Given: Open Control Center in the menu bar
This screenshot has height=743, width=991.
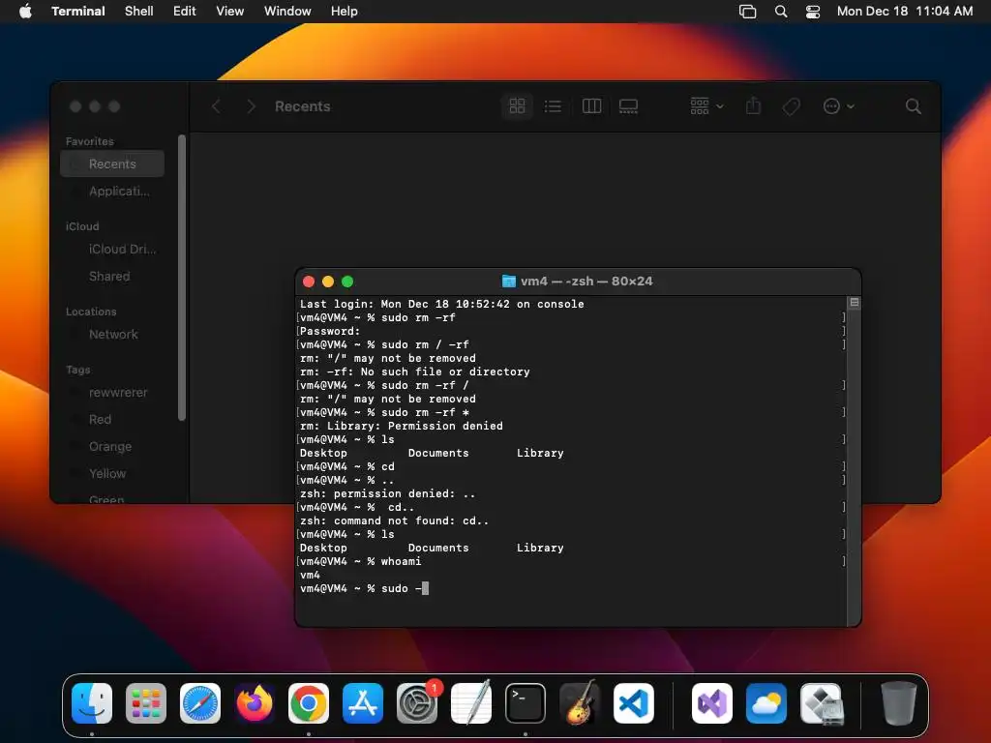Looking at the screenshot, I should pos(813,12).
